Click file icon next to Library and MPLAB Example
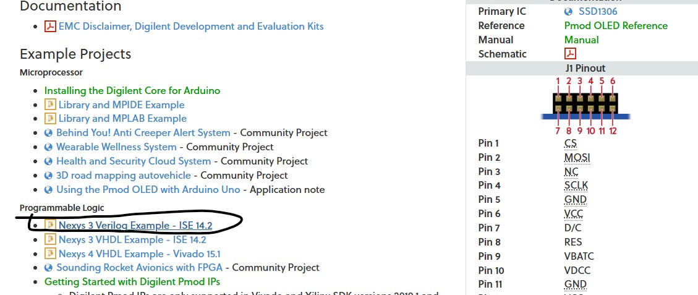 50,119
